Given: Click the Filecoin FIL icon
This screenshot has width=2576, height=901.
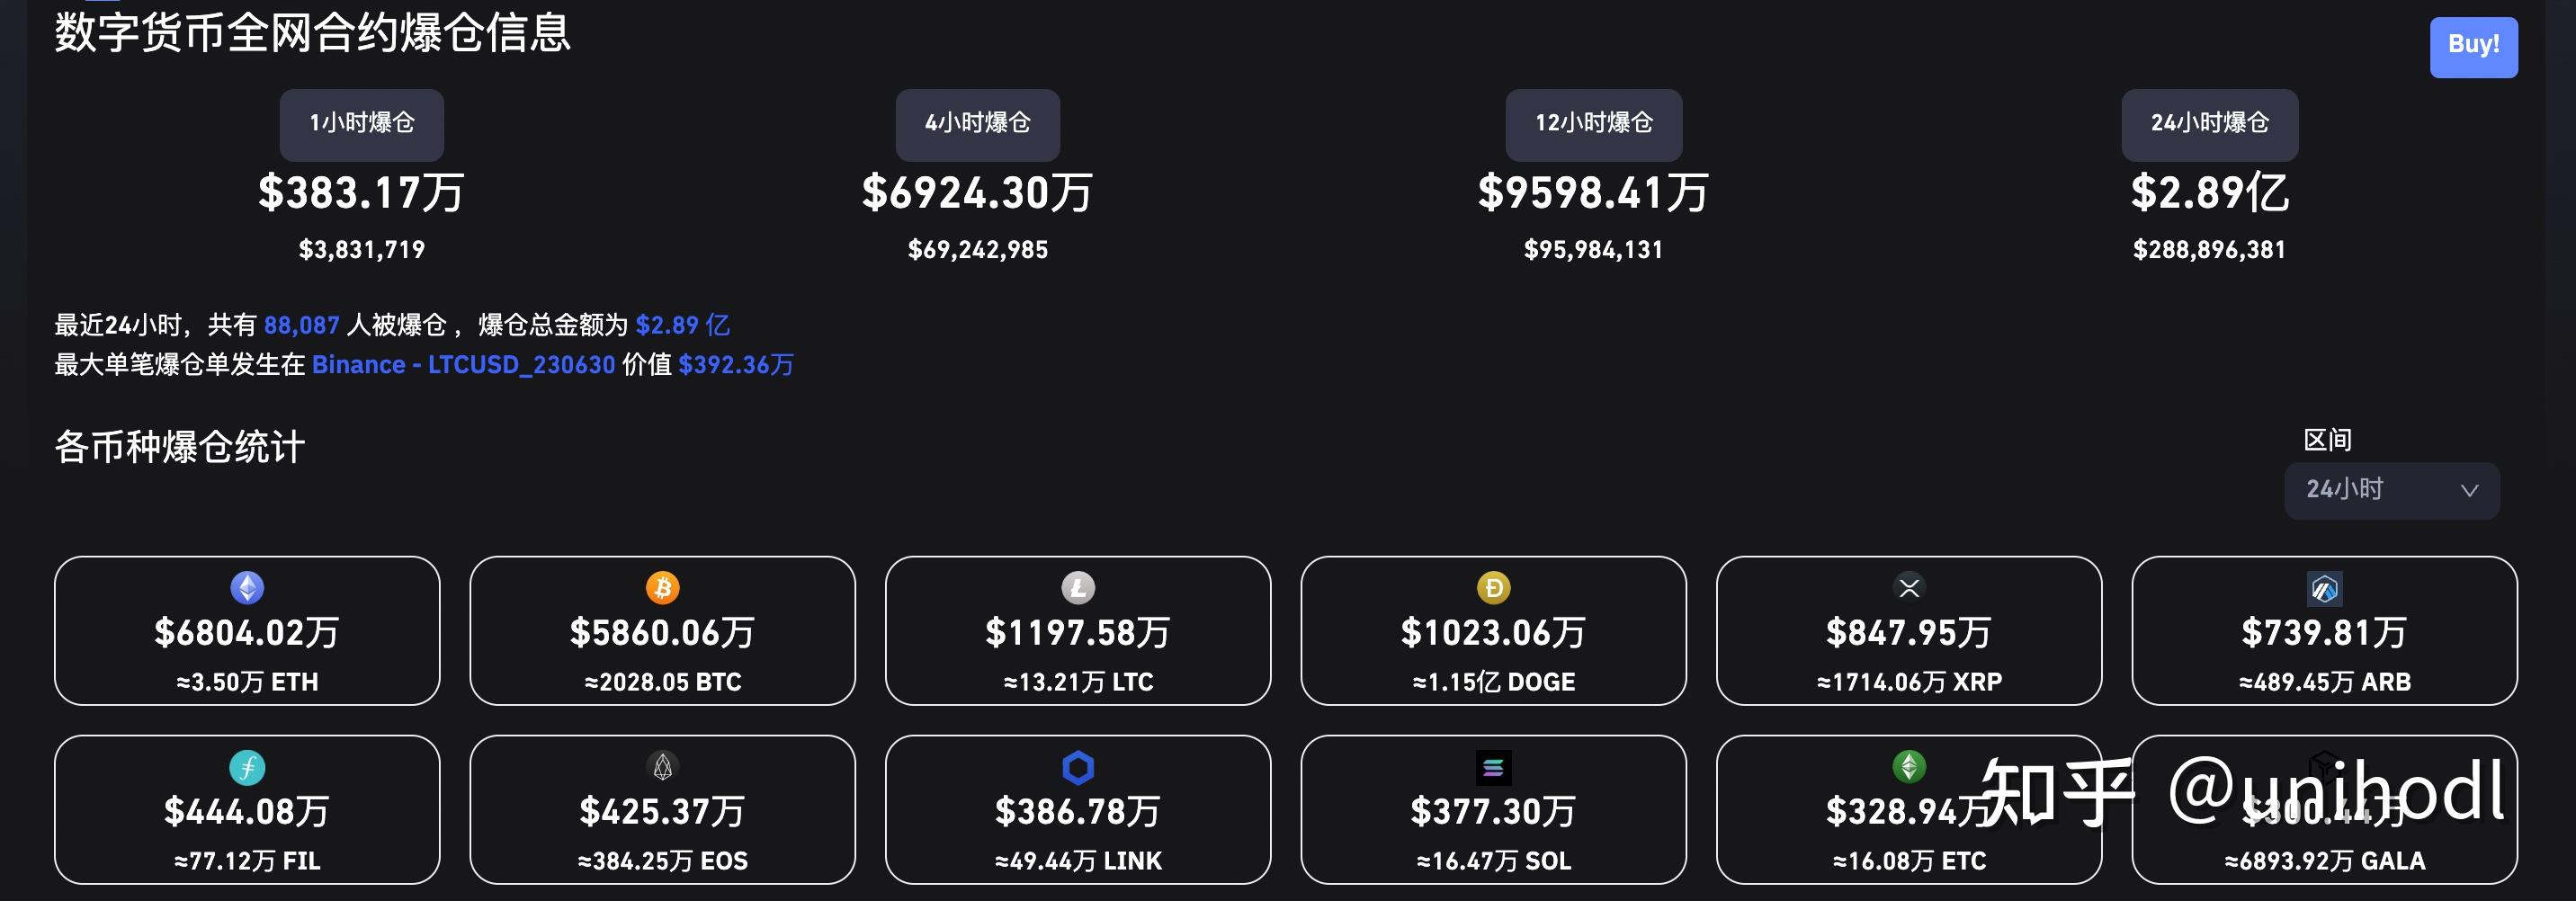Looking at the screenshot, I should (x=247, y=767).
